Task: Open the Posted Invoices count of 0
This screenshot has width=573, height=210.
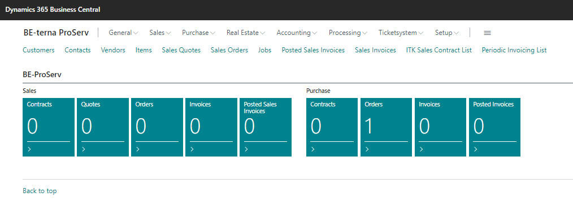Action: pos(479,126)
